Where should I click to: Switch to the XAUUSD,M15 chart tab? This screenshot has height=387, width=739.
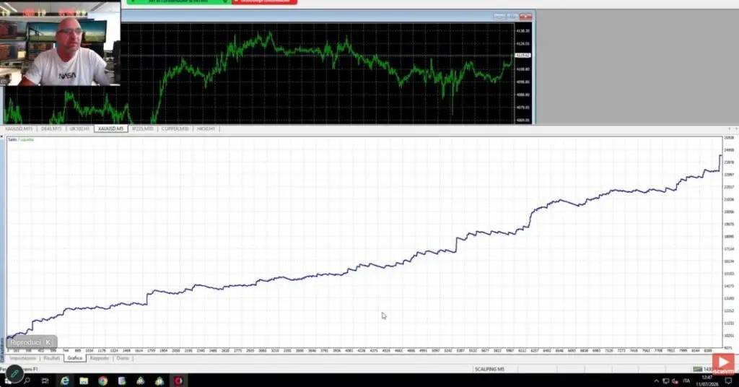point(19,129)
